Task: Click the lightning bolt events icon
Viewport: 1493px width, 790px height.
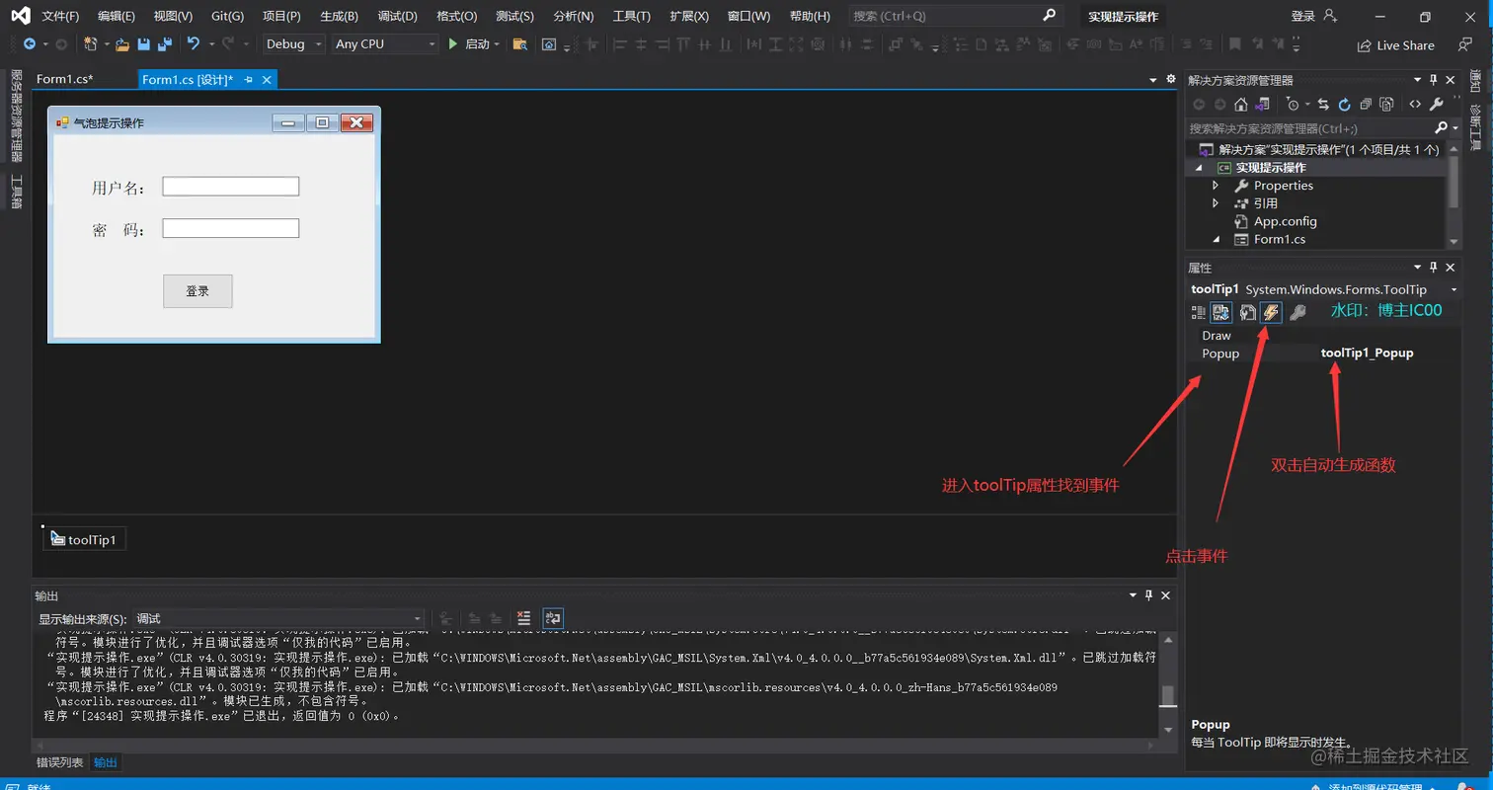Action: coord(1272,312)
